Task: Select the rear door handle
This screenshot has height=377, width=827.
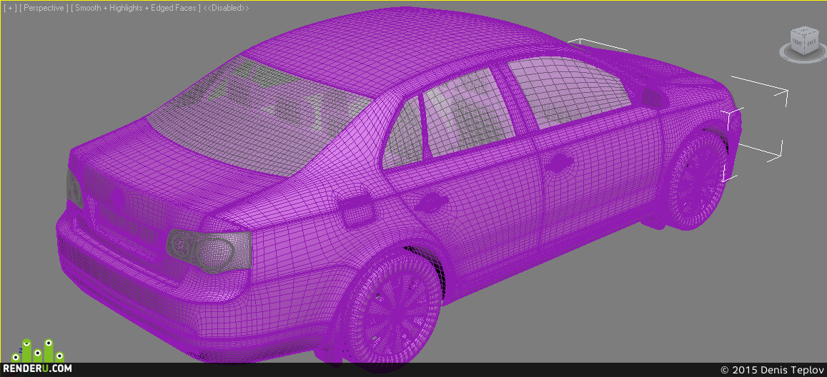Action: point(431,201)
